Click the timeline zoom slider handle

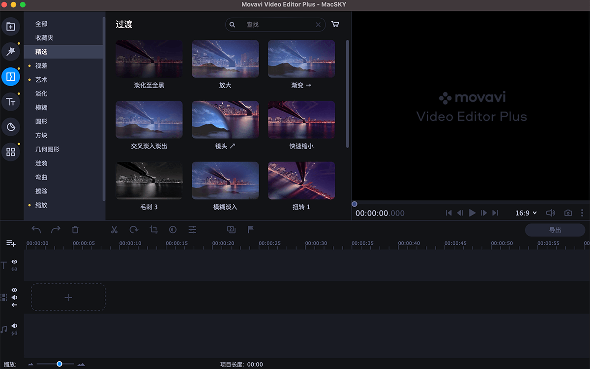click(59, 364)
